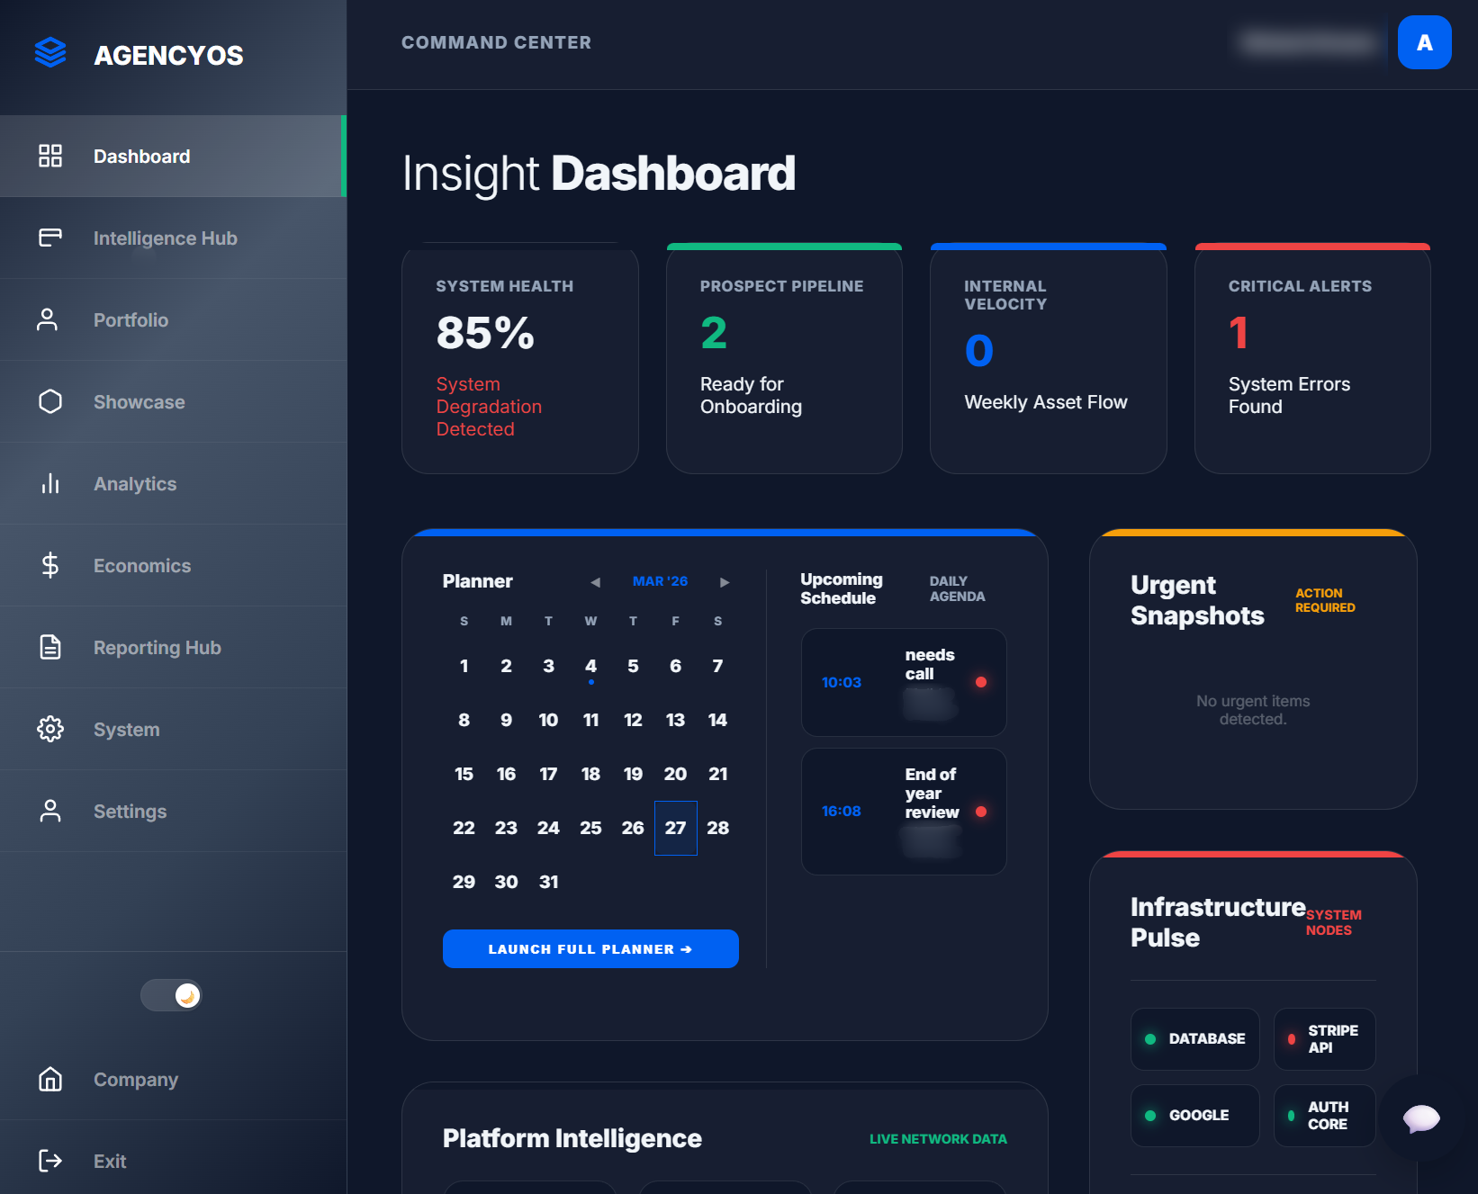1478x1194 pixels.
Task: Click the Reporting Hub document icon
Action: click(50, 647)
